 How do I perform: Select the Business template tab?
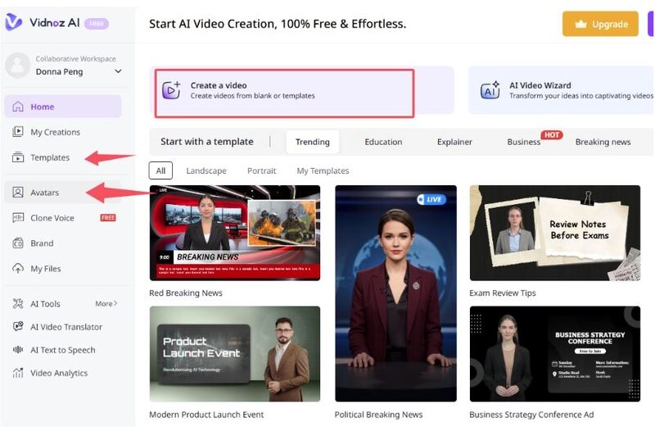point(524,142)
